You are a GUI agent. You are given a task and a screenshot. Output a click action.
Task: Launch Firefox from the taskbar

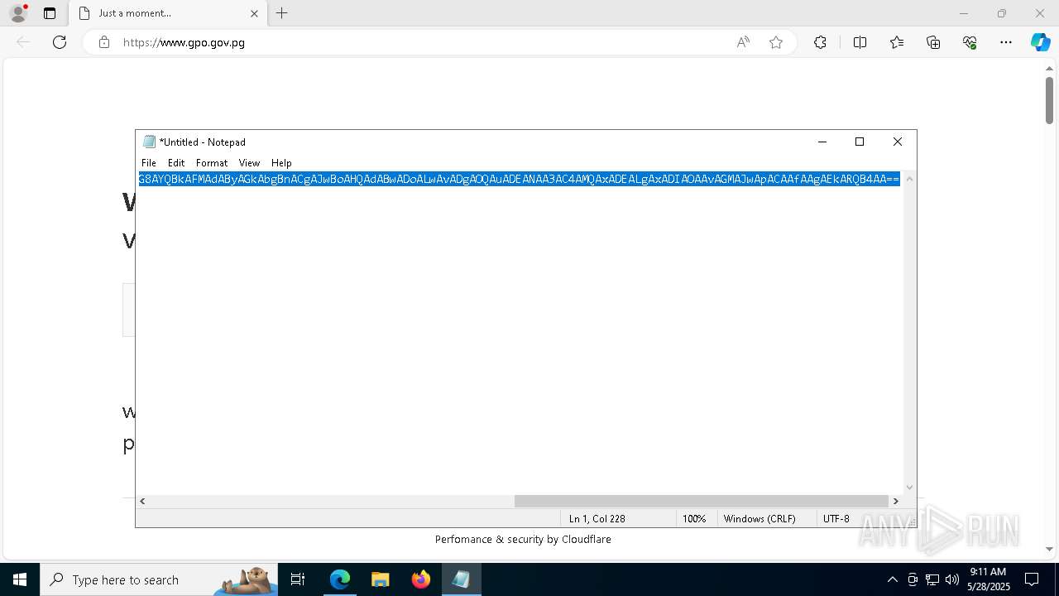(421, 579)
